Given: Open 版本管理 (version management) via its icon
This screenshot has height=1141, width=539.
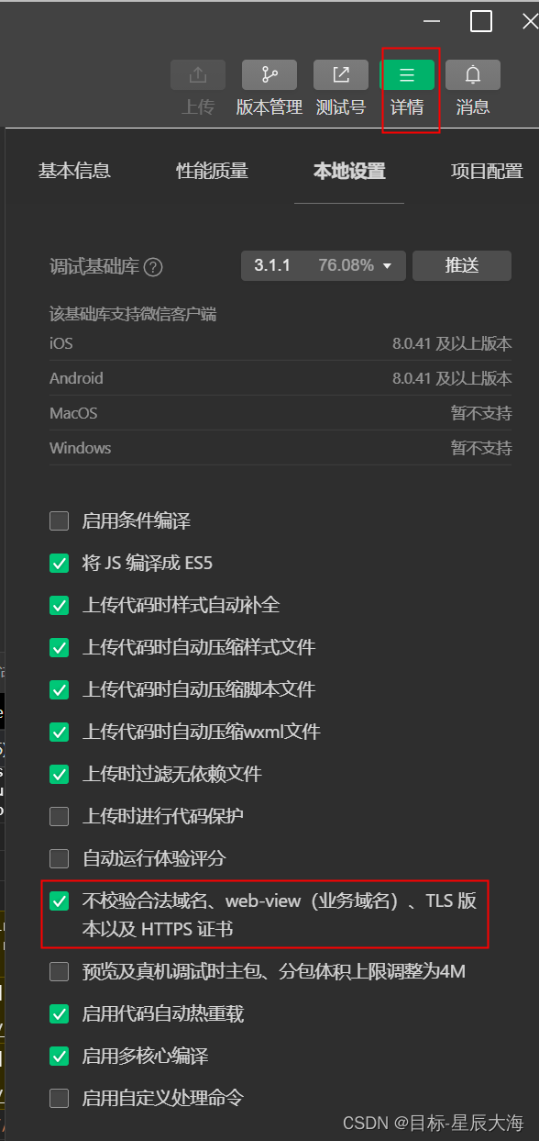Looking at the screenshot, I should 269,74.
